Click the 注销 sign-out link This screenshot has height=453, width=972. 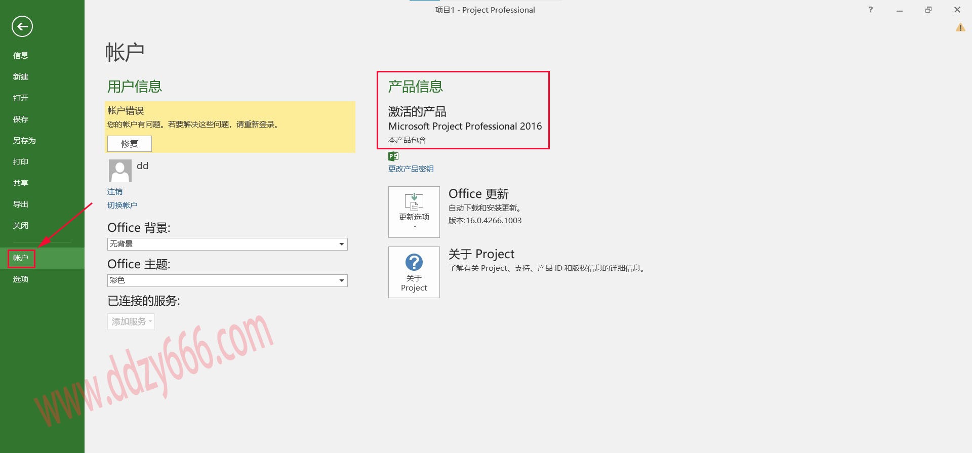(x=115, y=192)
